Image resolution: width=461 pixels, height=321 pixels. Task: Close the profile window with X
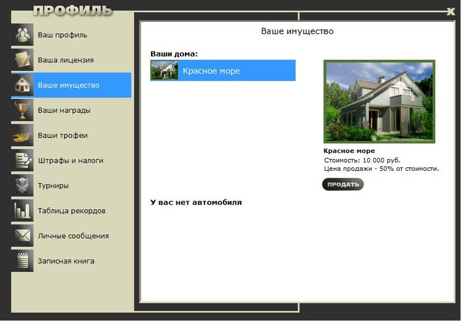pos(451,12)
